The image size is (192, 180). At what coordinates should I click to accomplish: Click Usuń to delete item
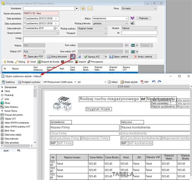[32, 62]
